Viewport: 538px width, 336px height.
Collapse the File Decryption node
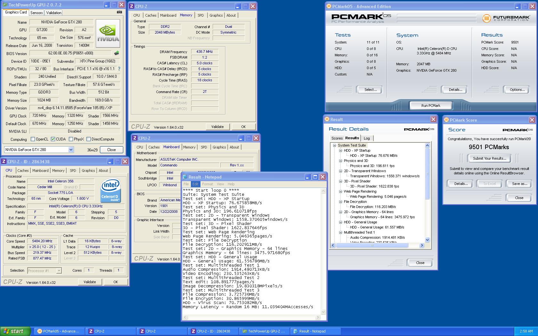(341, 202)
